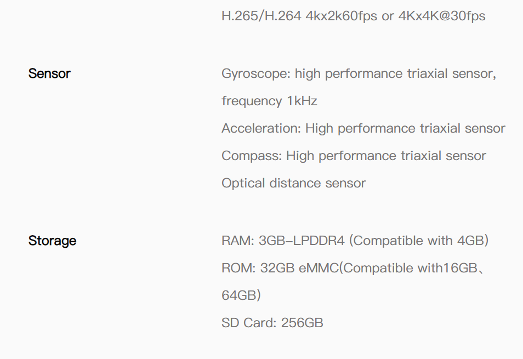Click the Sensor section heading

49,73
